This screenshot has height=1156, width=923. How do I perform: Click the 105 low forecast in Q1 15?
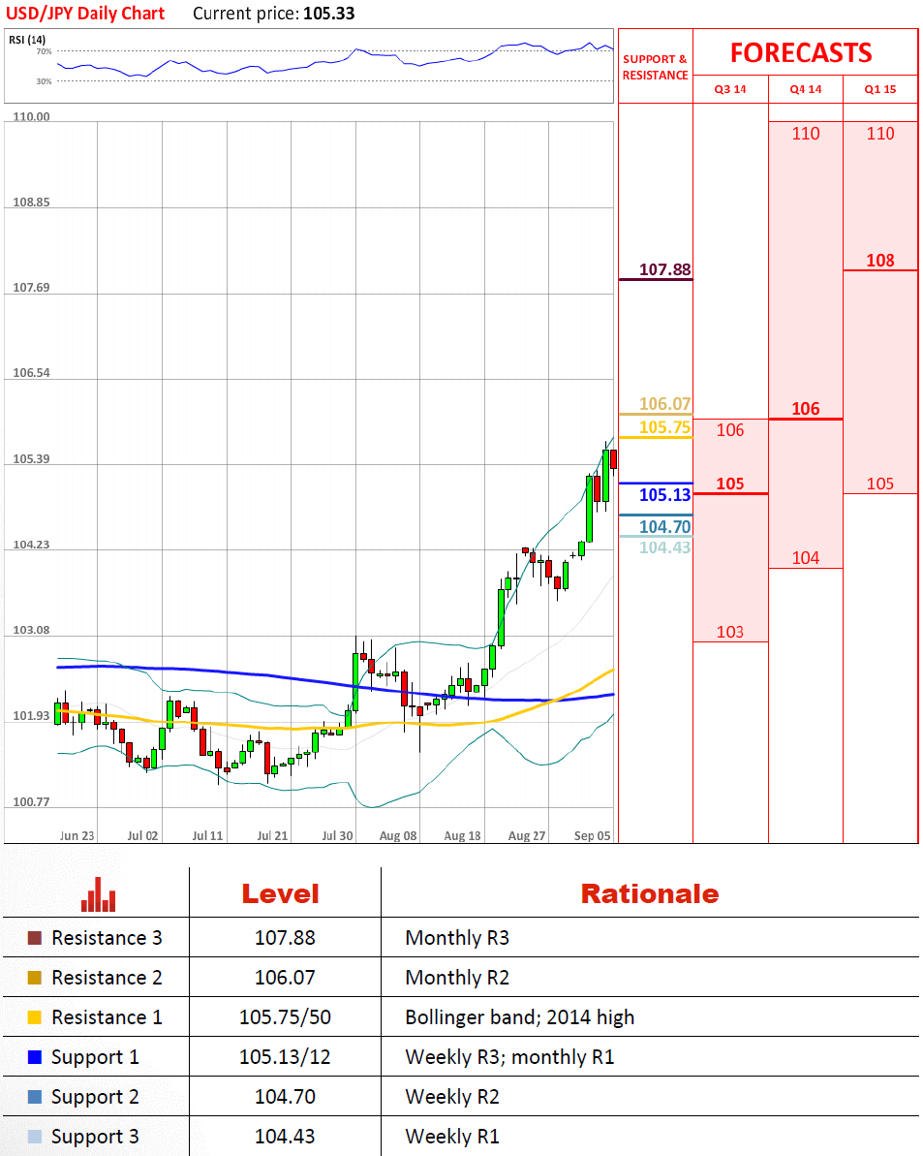[880, 484]
